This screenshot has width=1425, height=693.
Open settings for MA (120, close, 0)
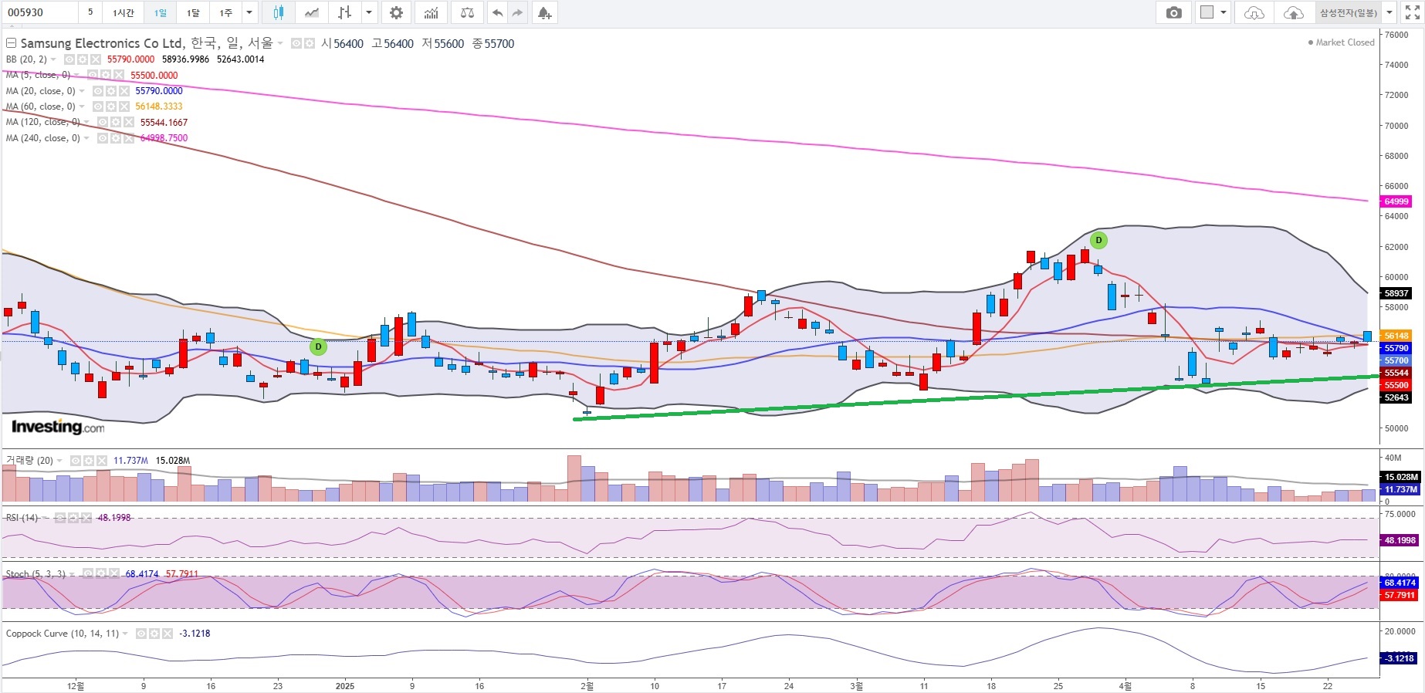(x=115, y=122)
